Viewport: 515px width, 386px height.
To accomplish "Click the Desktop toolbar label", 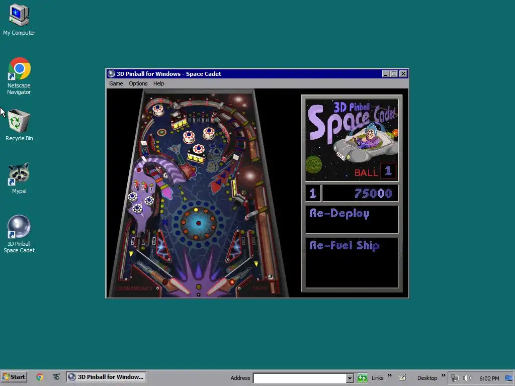I will (427, 378).
